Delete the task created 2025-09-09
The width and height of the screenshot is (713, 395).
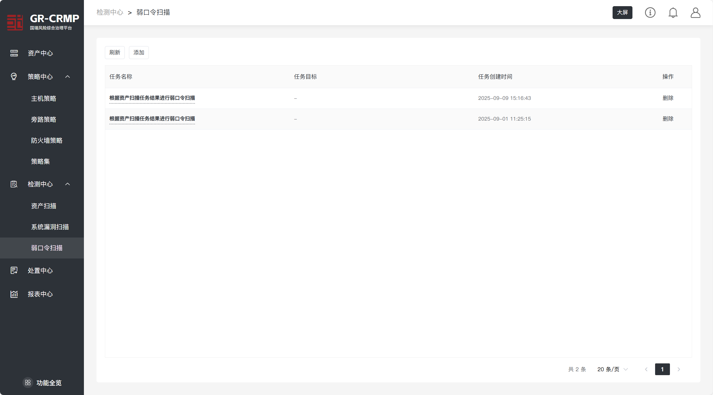tap(668, 98)
